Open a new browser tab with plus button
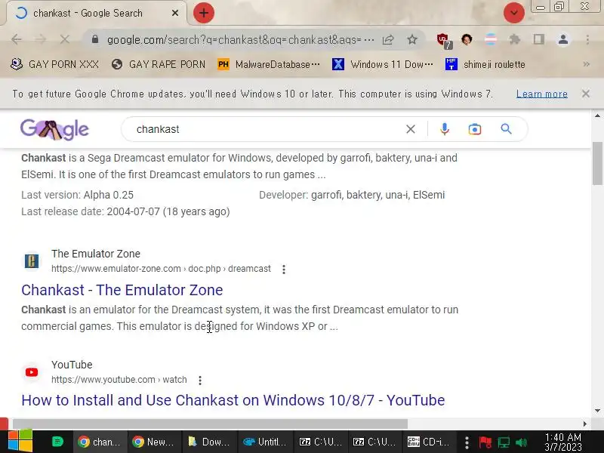 (x=204, y=13)
